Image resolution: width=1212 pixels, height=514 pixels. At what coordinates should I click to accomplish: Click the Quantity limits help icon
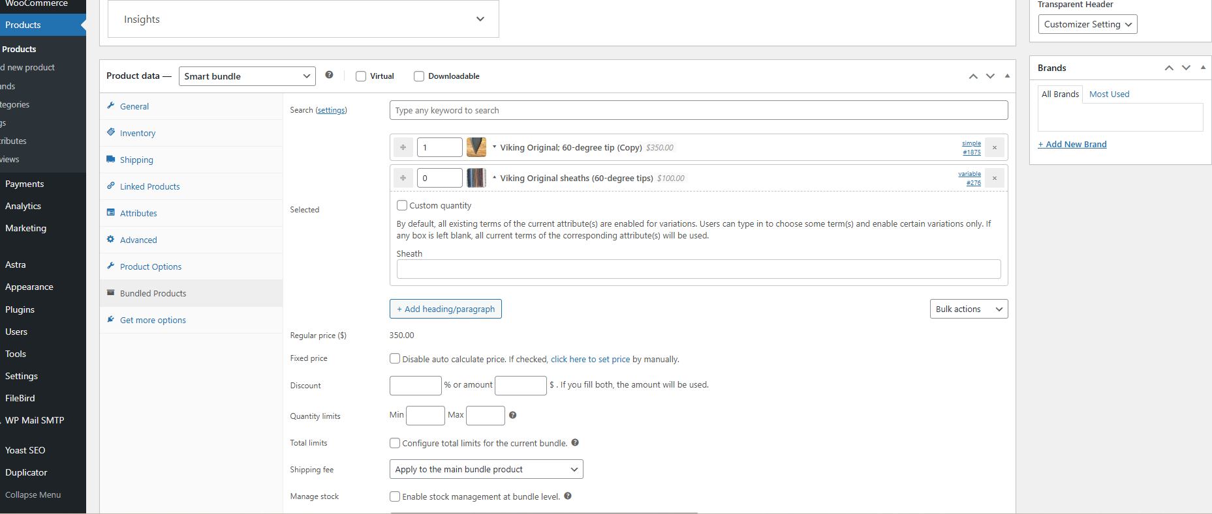512,415
